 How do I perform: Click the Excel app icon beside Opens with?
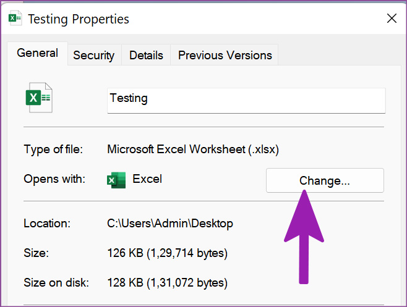click(x=116, y=180)
